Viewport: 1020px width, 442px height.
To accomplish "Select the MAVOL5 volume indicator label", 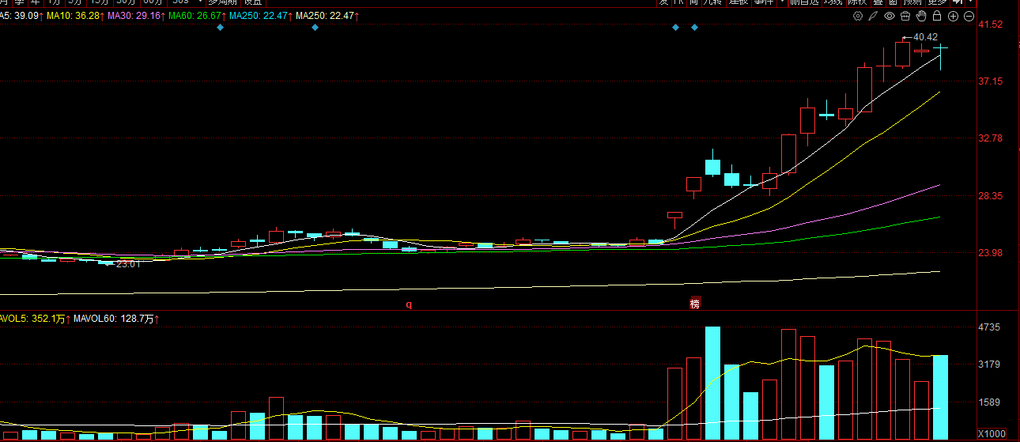I will click(34, 319).
